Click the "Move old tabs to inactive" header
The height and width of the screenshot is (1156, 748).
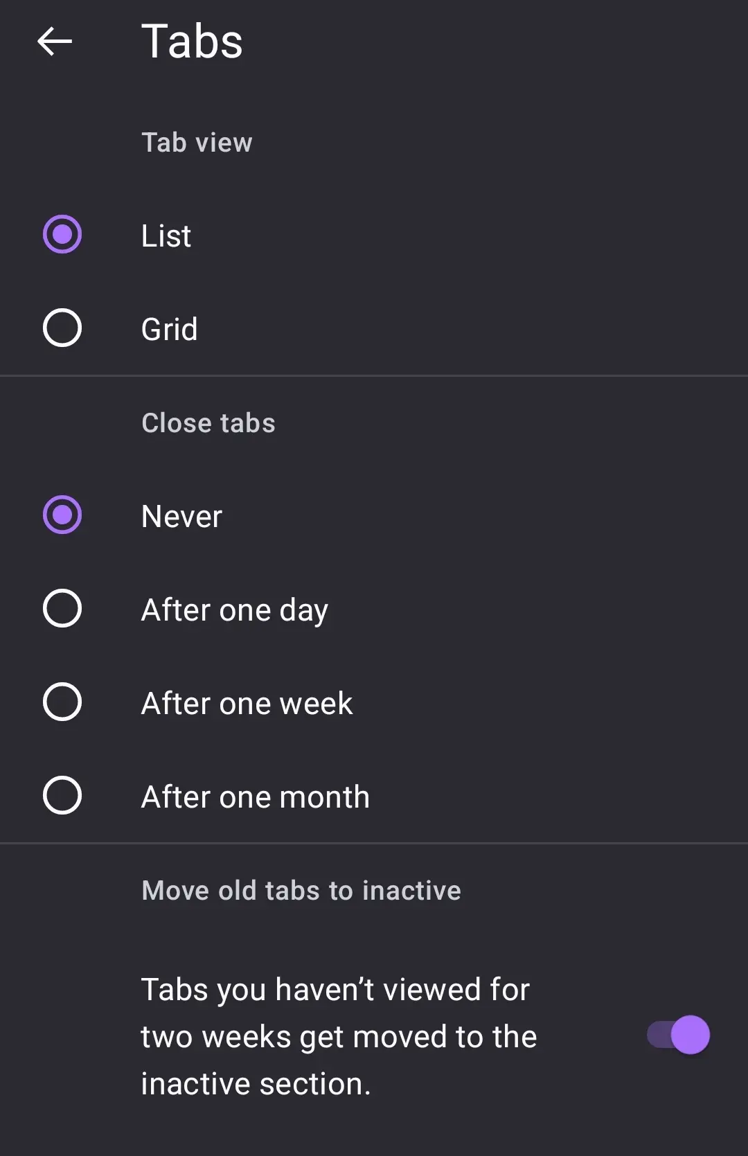(301, 891)
